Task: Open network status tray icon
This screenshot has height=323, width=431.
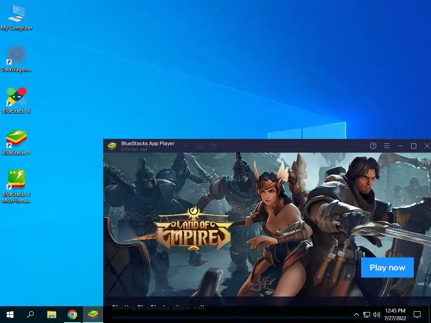Action: tap(367, 315)
